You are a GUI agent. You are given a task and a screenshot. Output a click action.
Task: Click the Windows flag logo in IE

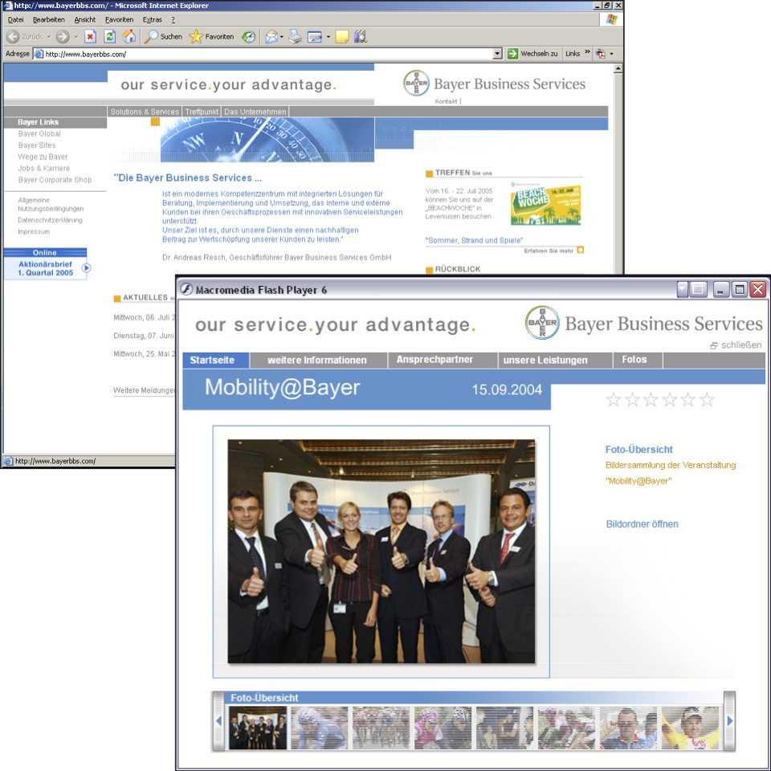click(x=612, y=19)
